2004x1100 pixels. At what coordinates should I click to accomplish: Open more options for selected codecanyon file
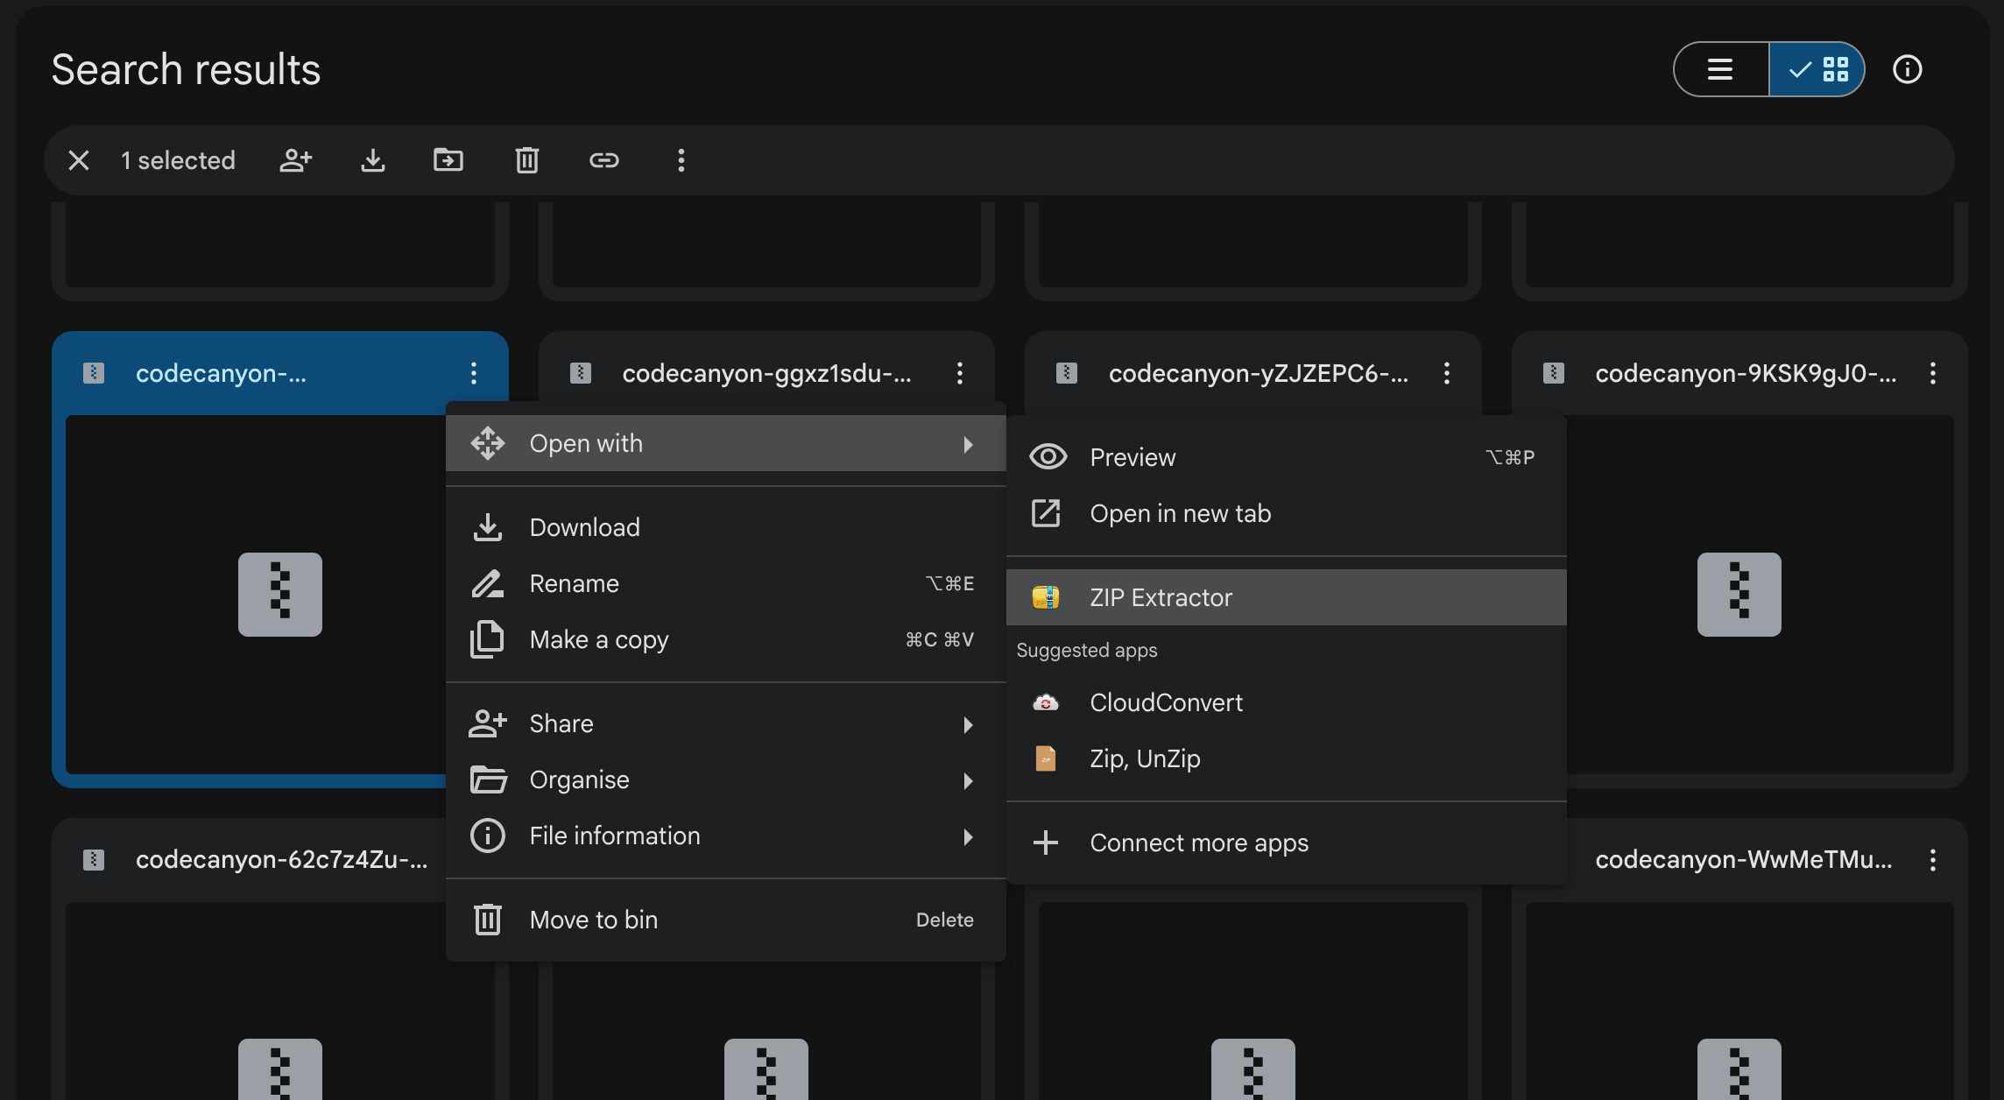(x=474, y=373)
